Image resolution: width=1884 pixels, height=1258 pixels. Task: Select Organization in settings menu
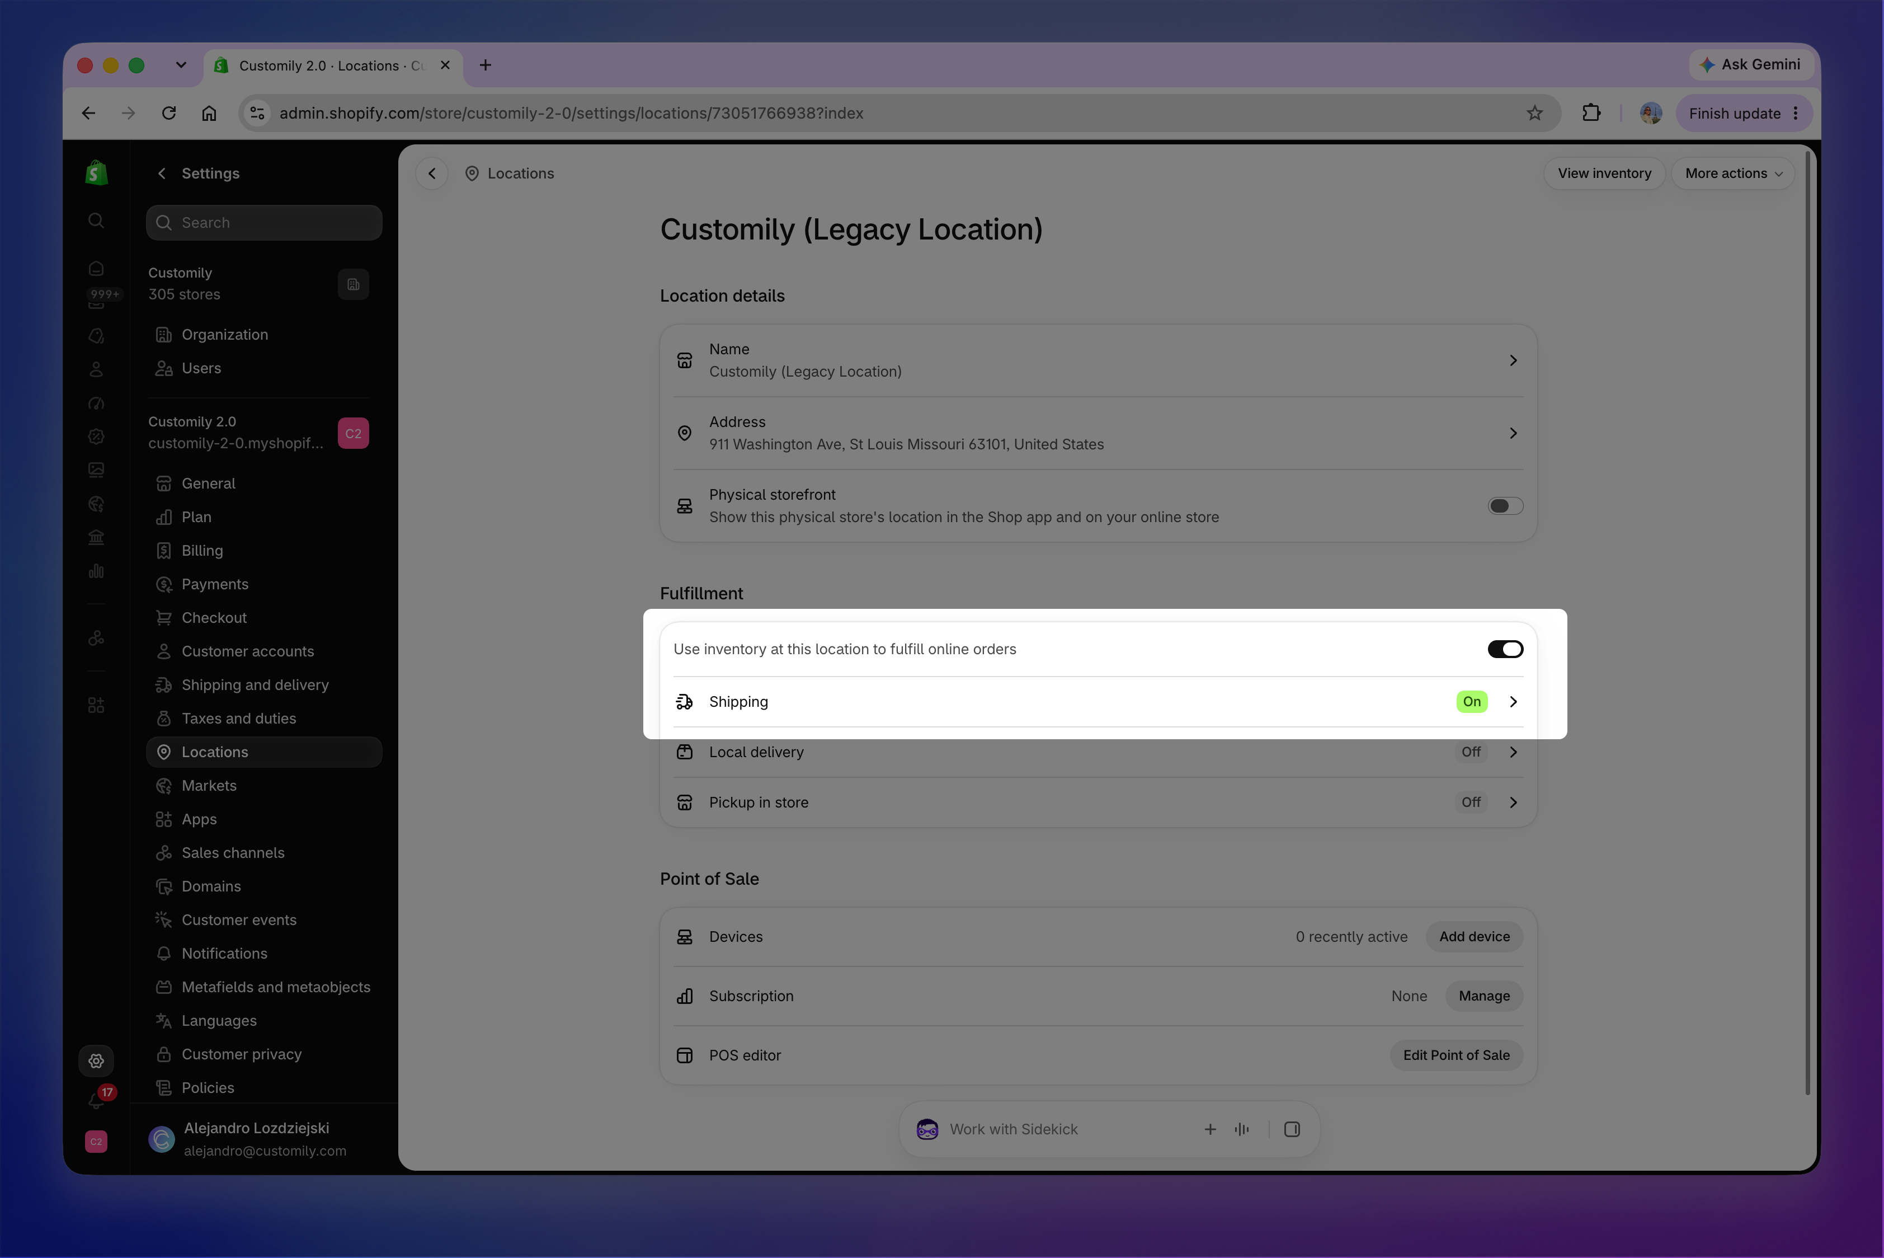click(x=264, y=335)
